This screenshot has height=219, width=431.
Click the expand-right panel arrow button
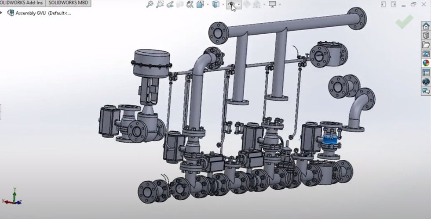pos(393,4)
